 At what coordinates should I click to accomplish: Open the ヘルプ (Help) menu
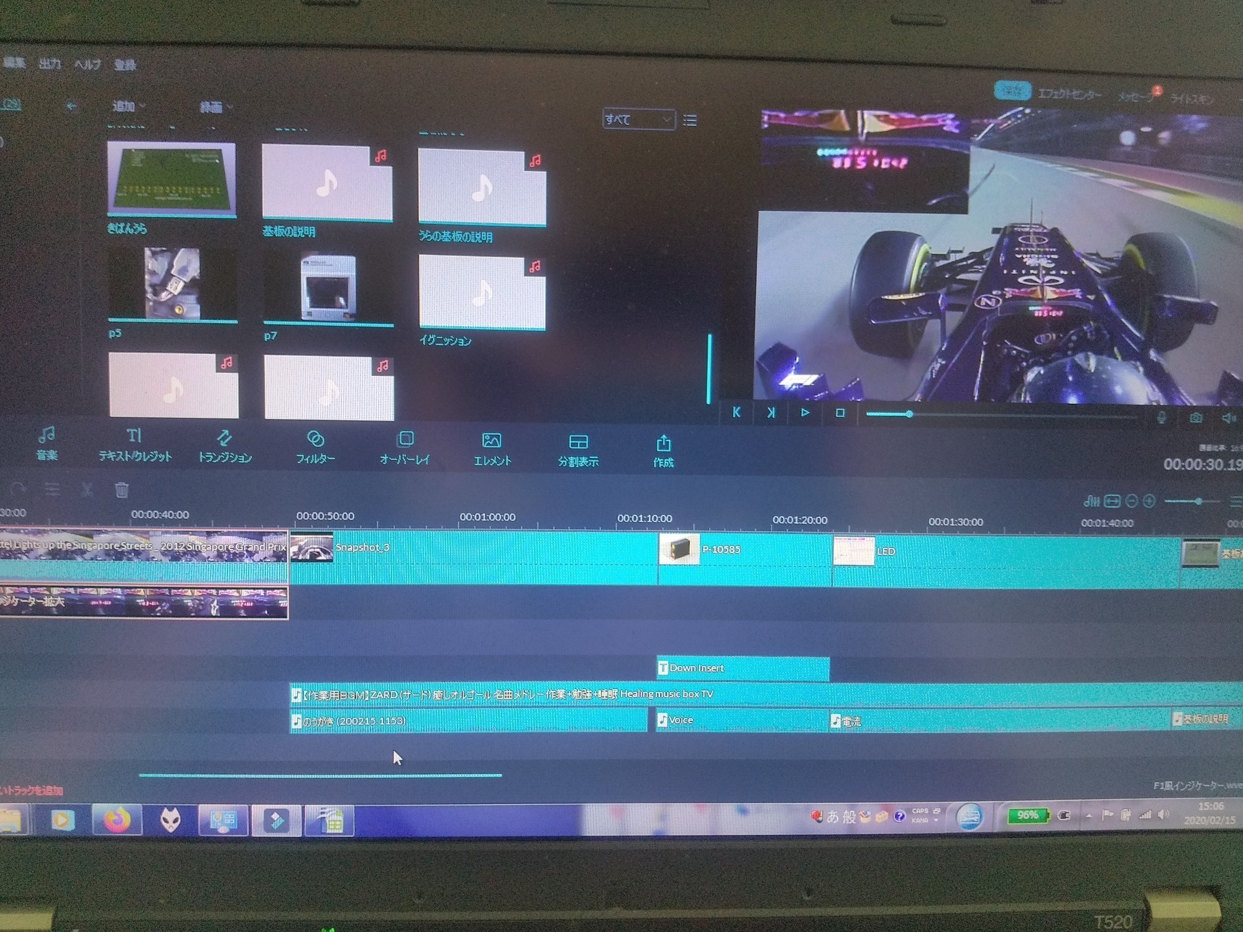[x=87, y=64]
